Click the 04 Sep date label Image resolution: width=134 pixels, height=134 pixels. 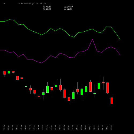[x=103, y=127]
